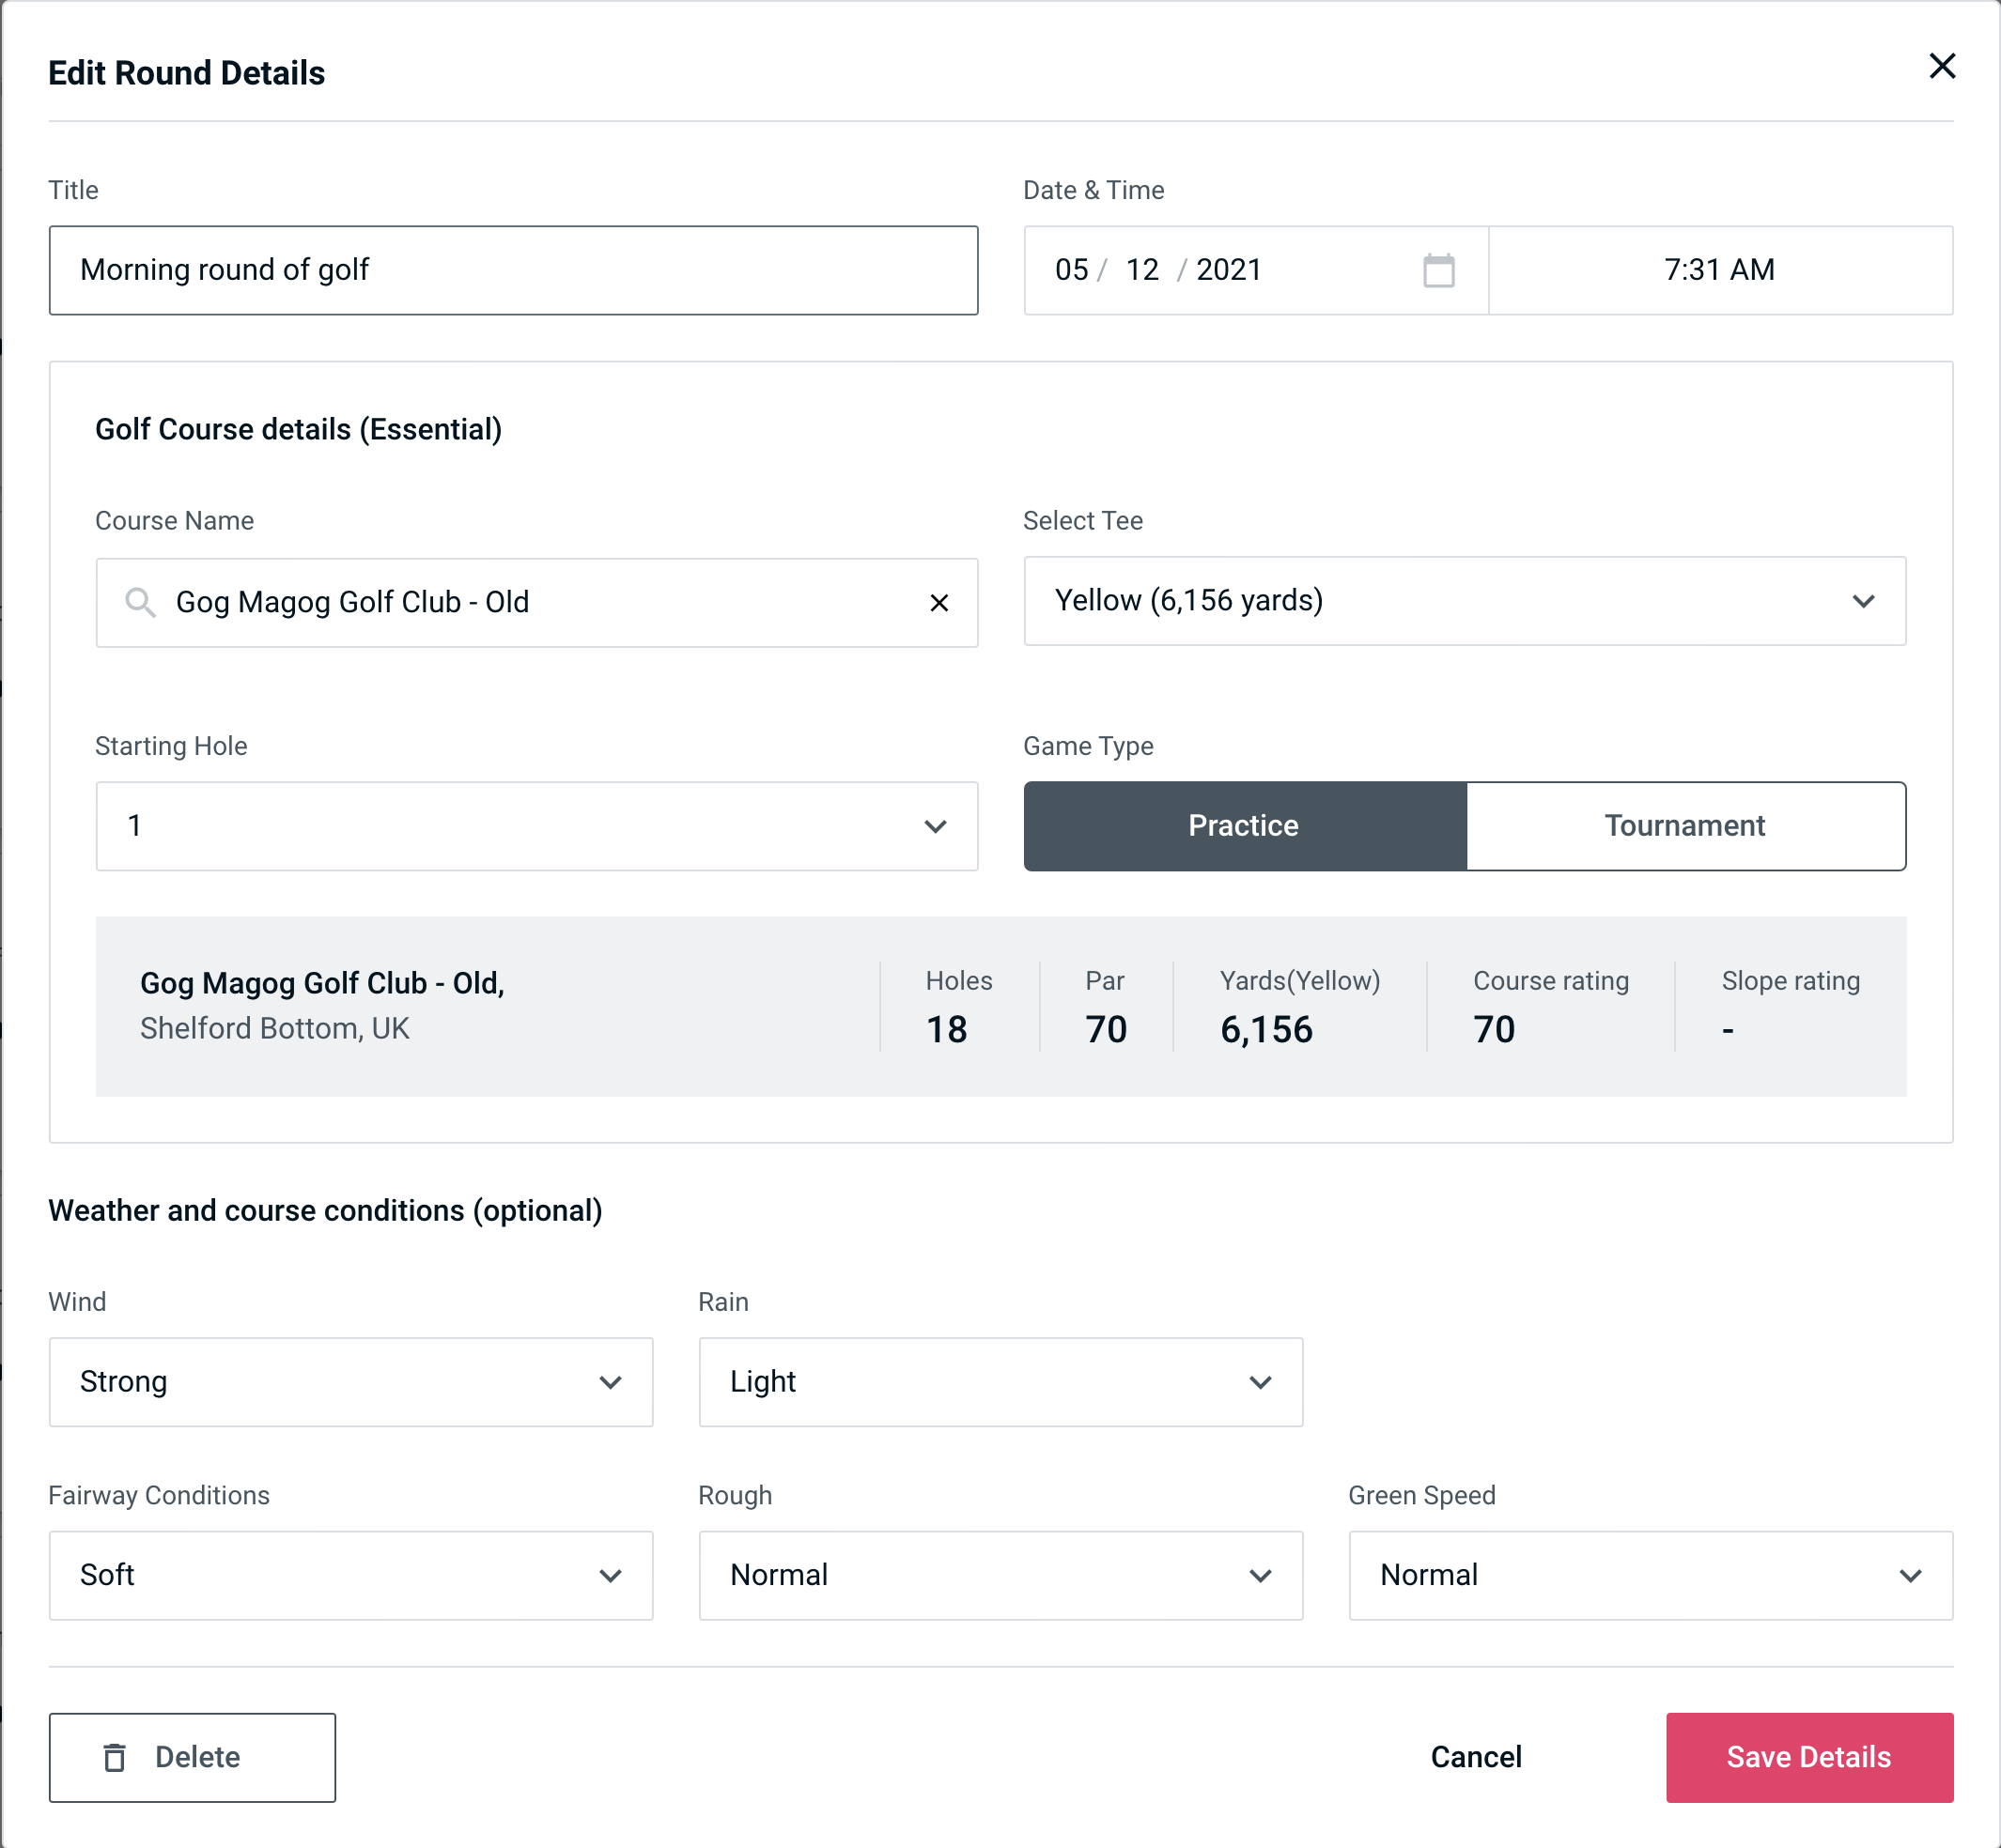Click Save Details button

click(x=1807, y=1758)
